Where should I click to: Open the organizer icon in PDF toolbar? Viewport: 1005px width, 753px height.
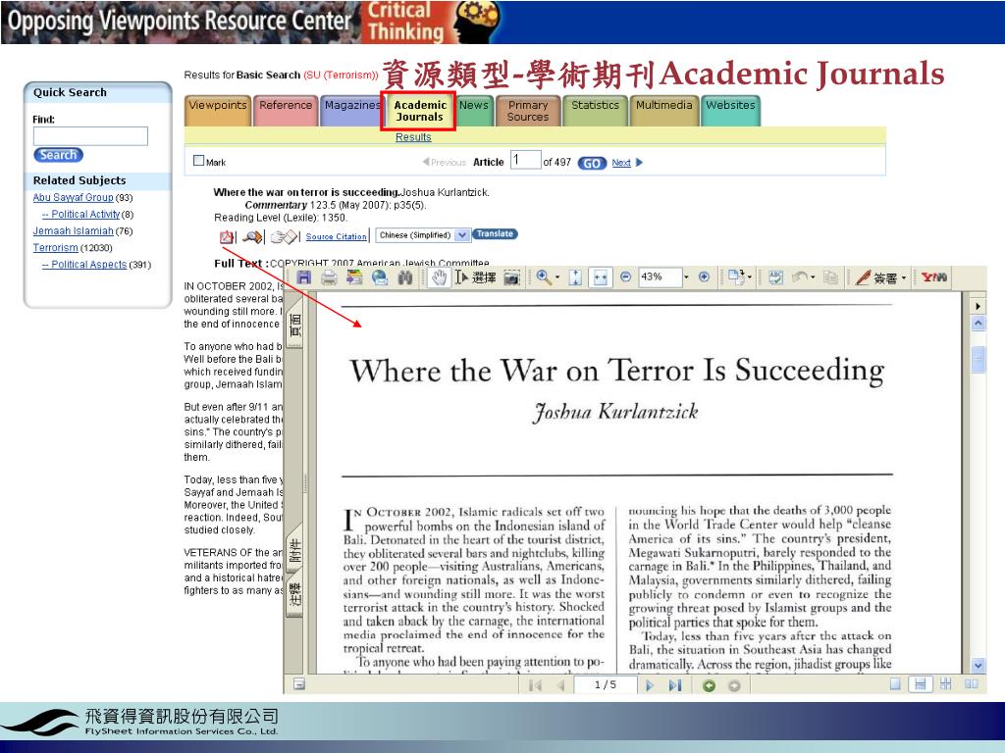pos(354,277)
